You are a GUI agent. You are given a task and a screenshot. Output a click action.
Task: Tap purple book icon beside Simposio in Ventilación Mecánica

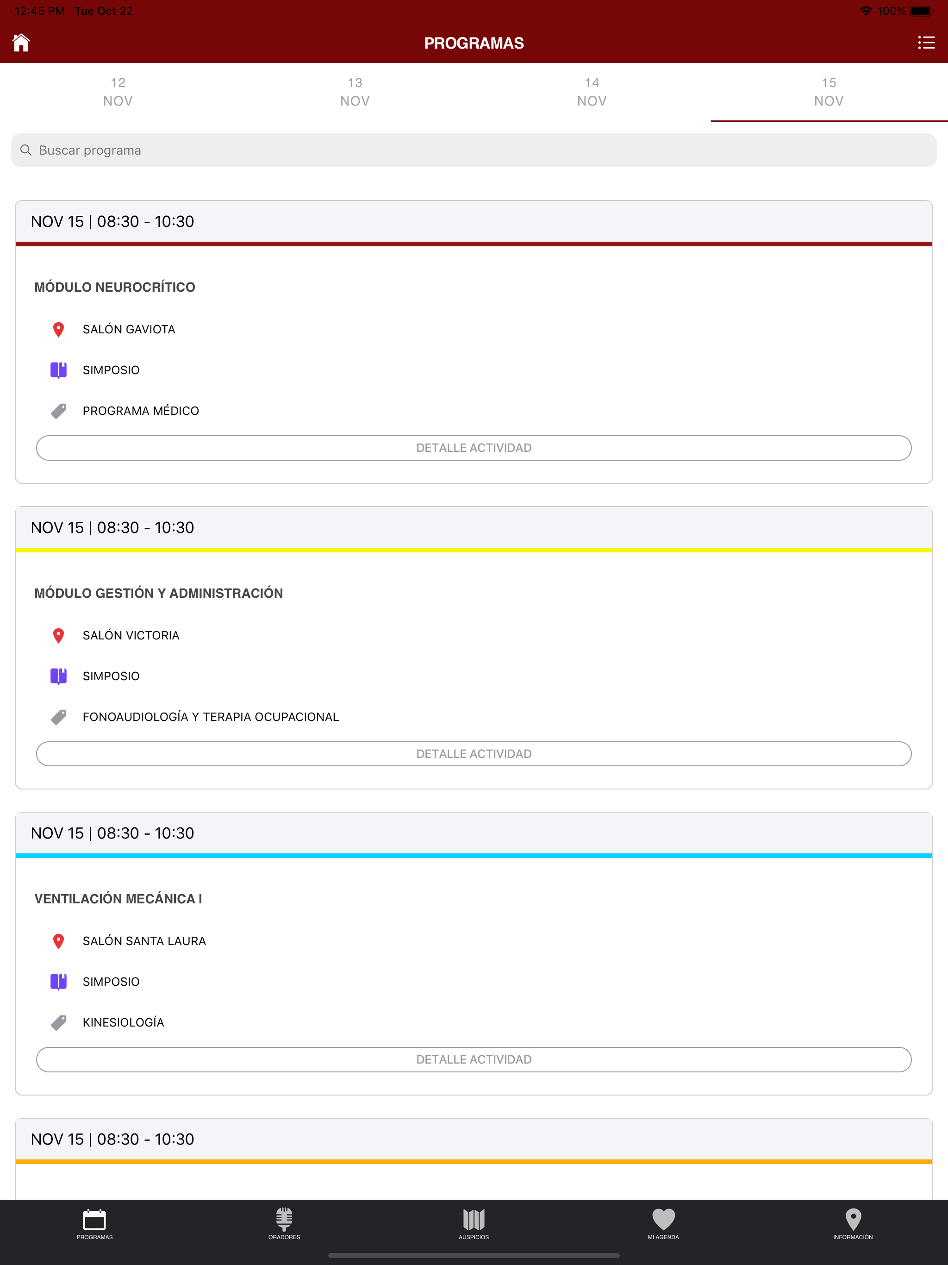coord(58,981)
